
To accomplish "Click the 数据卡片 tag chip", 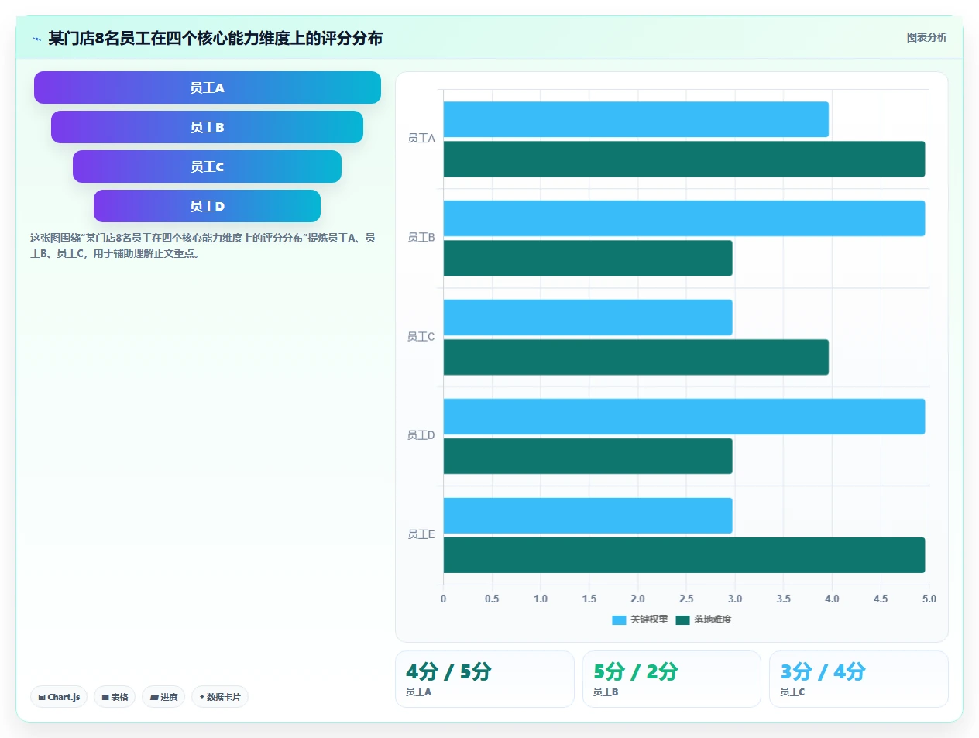I will point(220,697).
